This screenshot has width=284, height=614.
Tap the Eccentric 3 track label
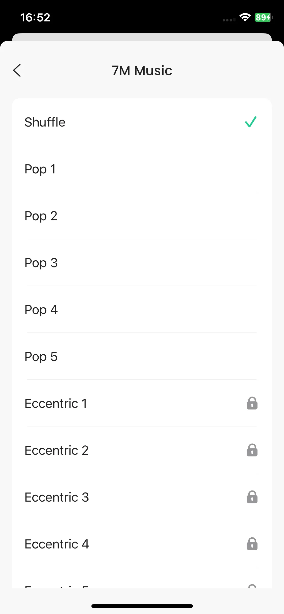click(x=57, y=497)
